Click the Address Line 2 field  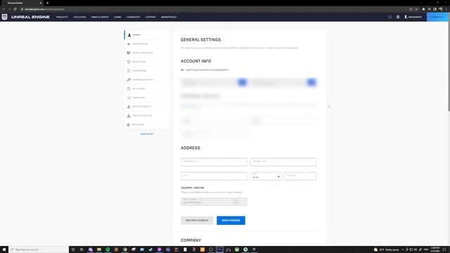pos(283,162)
